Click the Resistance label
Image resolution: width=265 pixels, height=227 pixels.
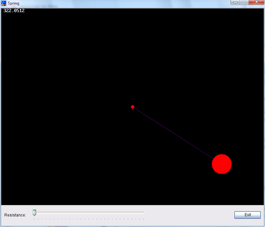coord(15,215)
